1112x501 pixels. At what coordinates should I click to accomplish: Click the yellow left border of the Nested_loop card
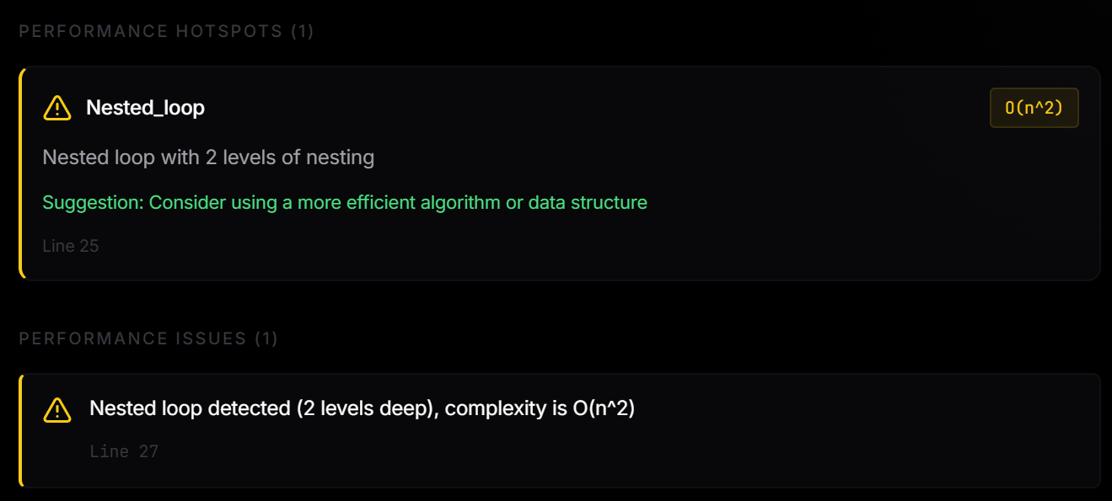click(x=20, y=173)
